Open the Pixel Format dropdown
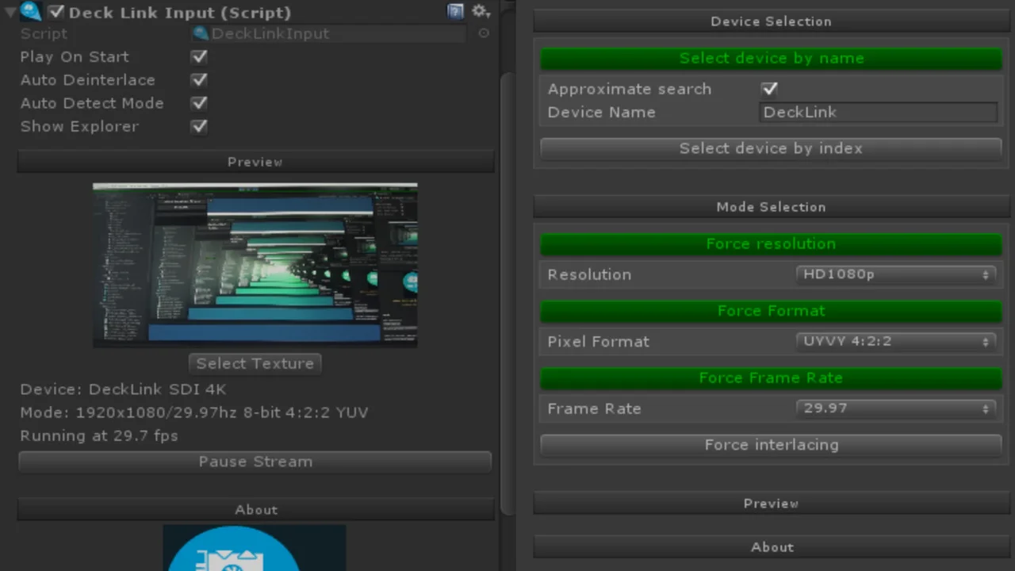The height and width of the screenshot is (571, 1015). click(x=895, y=342)
